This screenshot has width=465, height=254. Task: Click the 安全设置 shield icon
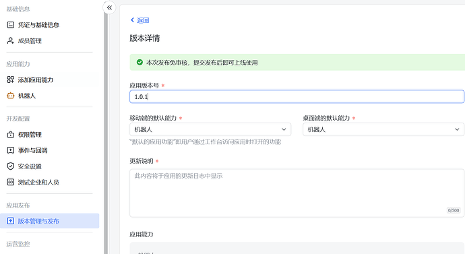[10, 166]
